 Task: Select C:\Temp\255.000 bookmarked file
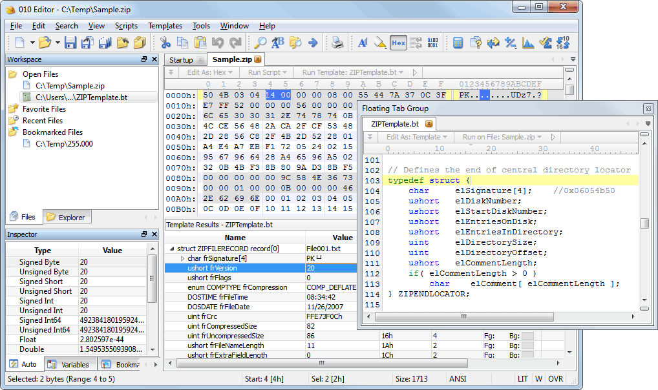[x=64, y=144]
